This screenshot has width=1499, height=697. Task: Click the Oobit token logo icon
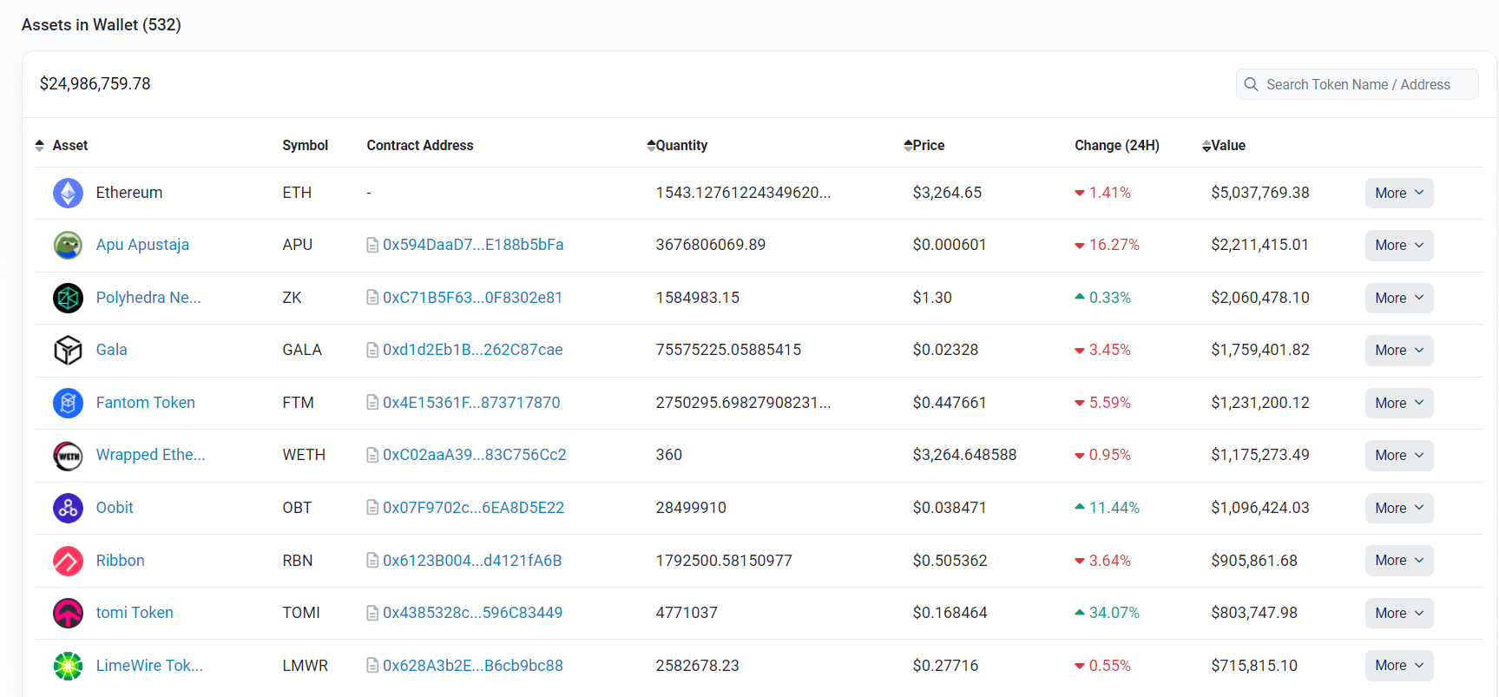68,508
